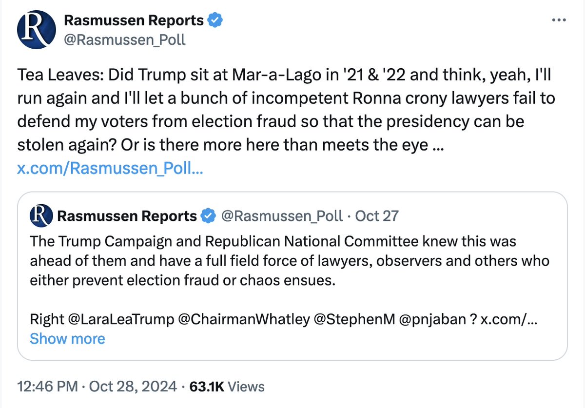The height and width of the screenshot is (408, 585).
Task: Click the small avatar in the quoted tweet
Action: tap(41, 216)
